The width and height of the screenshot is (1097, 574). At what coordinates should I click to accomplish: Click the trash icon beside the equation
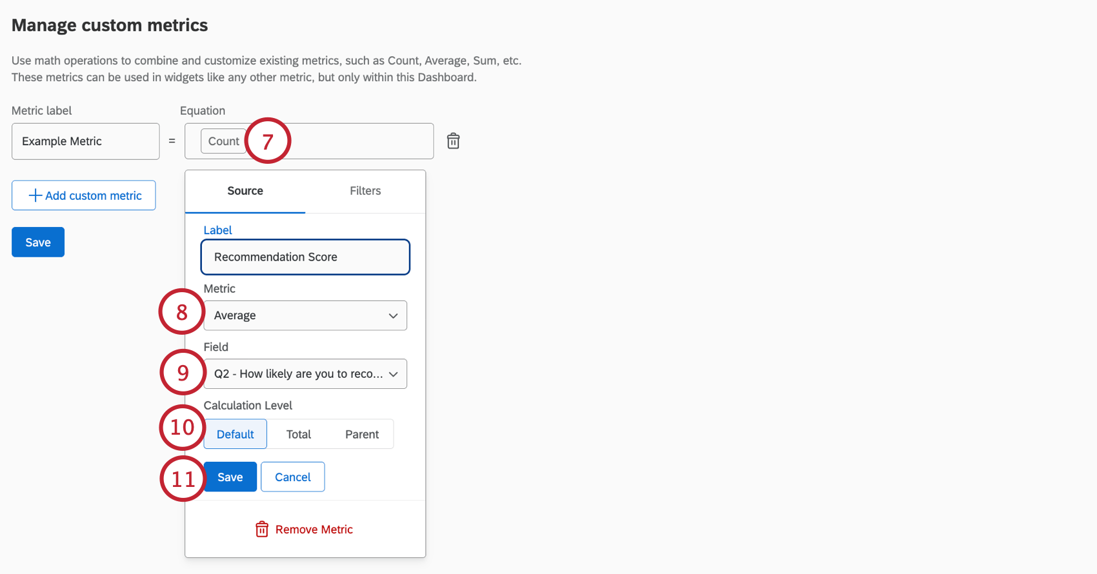[454, 141]
